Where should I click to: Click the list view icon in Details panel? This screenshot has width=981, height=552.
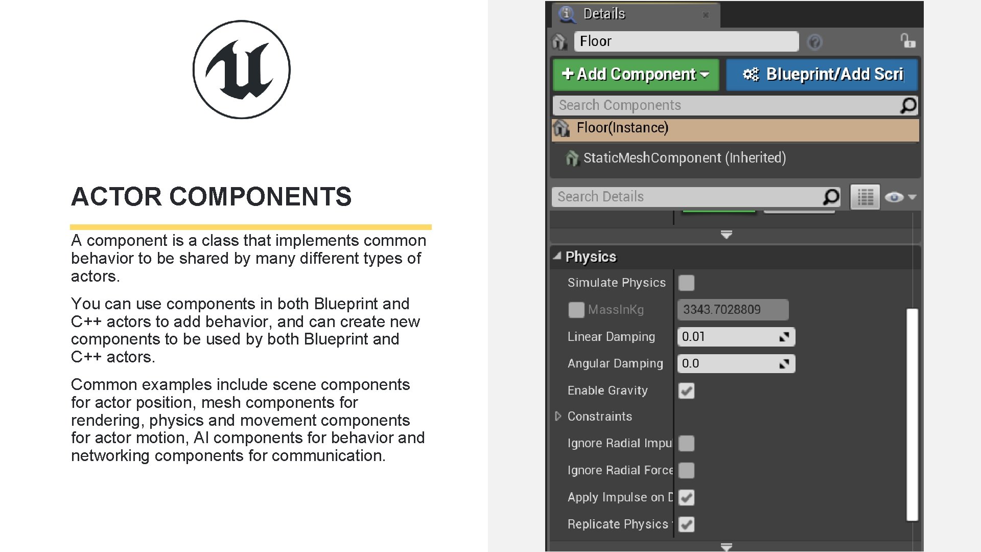pos(865,196)
